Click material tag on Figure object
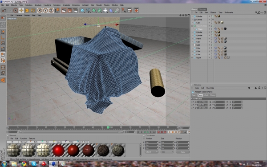 [x=228, y=57]
